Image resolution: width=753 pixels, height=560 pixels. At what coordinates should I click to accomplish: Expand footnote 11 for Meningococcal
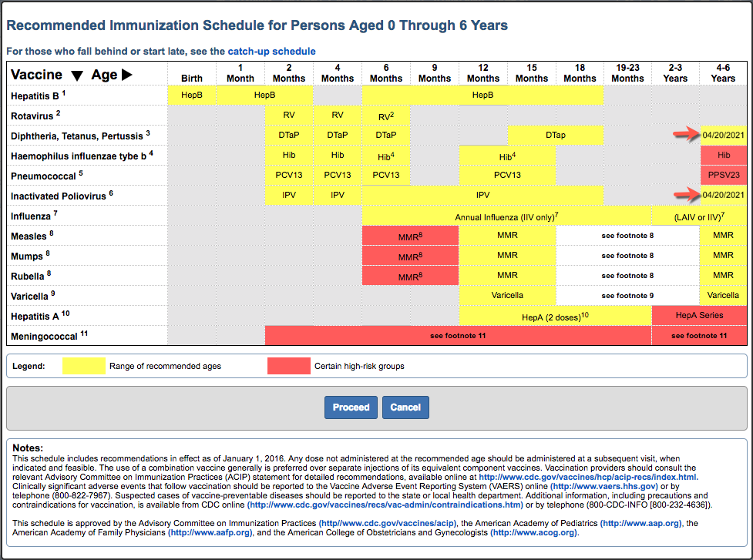459,335
